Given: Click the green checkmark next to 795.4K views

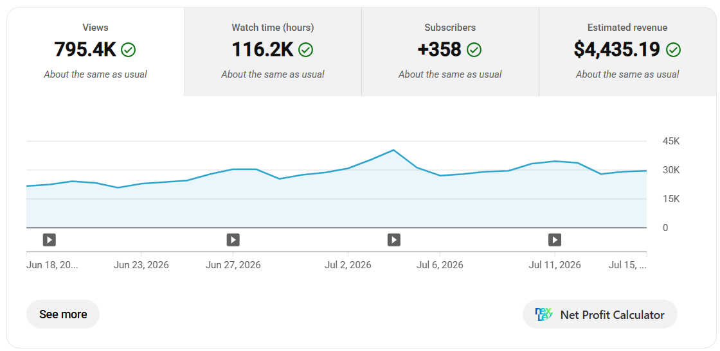Looking at the screenshot, I should tap(128, 50).
